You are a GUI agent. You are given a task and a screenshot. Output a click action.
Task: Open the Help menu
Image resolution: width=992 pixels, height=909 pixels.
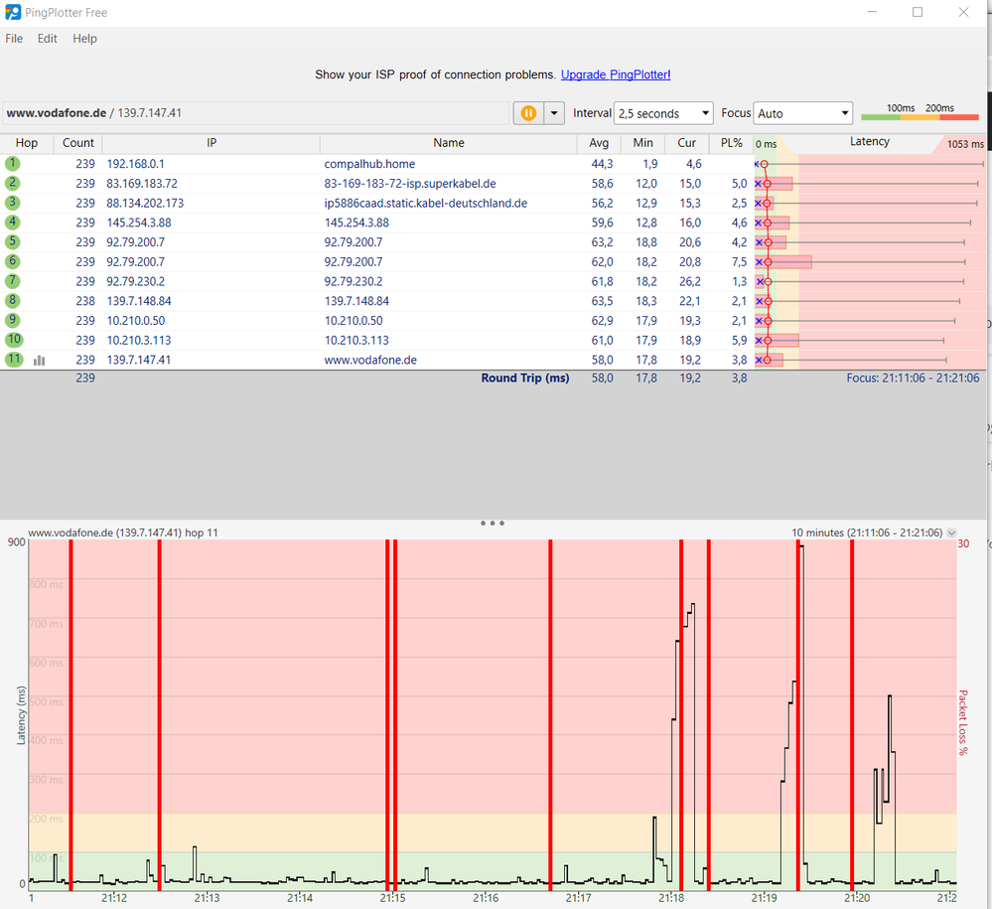84,39
